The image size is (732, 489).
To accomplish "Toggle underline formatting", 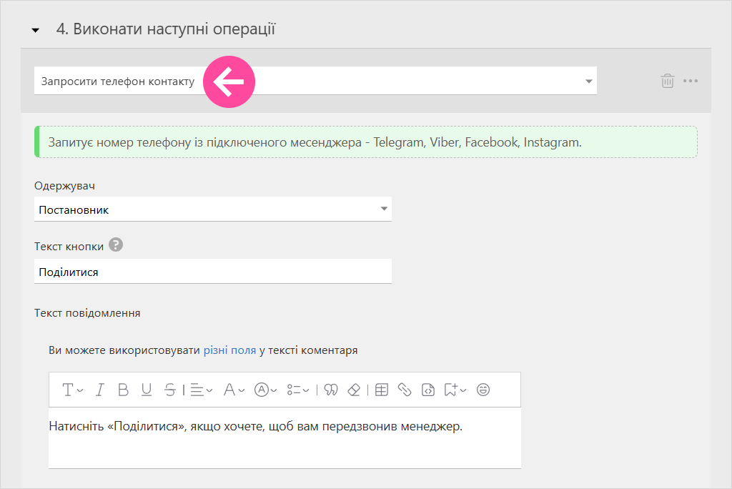I will tap(147, 390).
